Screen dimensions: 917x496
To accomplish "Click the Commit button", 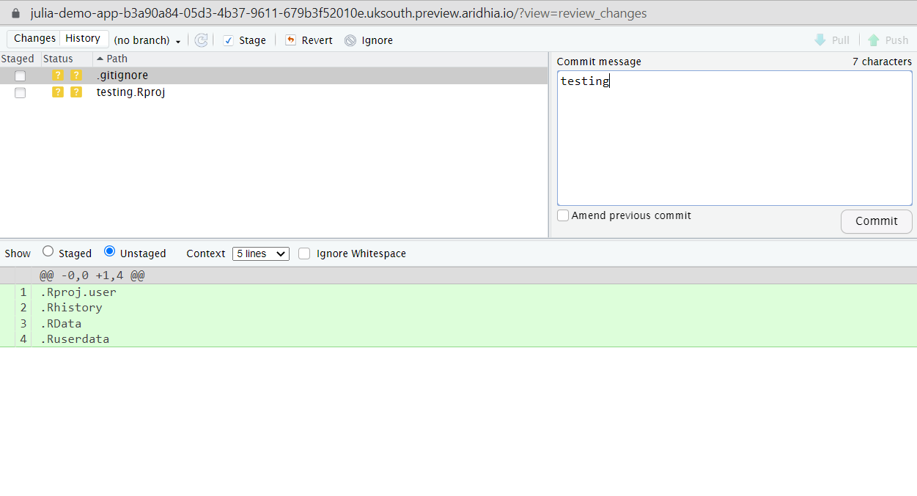I will (x=876, y=221).
